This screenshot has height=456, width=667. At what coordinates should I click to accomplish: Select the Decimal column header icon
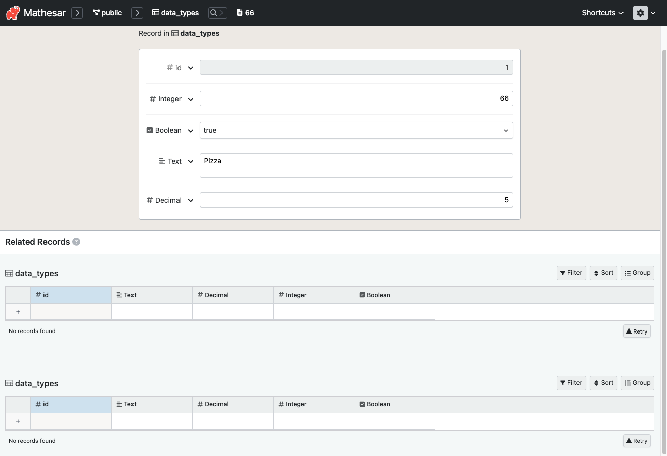201,295
